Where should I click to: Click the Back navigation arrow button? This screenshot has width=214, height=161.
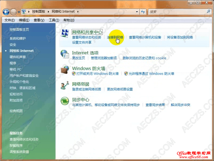pyautogui.click(x=6, y=12)
